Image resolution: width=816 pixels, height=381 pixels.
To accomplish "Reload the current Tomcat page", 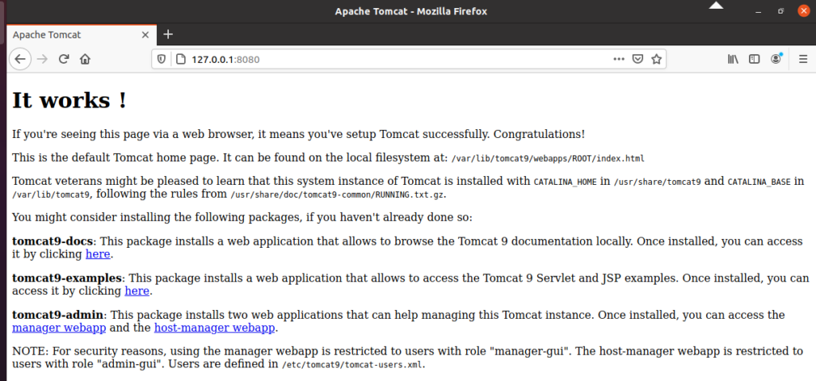I will pyautogui.click(x=64, y=59).
